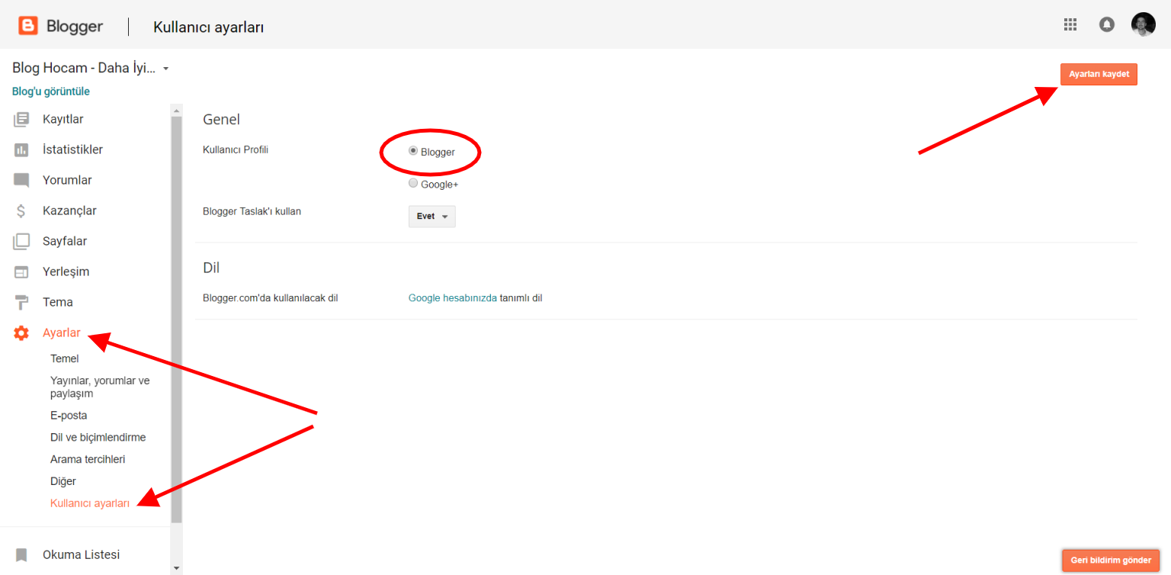The image size is (1171, 575).
Task: Open the Sayfalar section
Action: [65, 241]
